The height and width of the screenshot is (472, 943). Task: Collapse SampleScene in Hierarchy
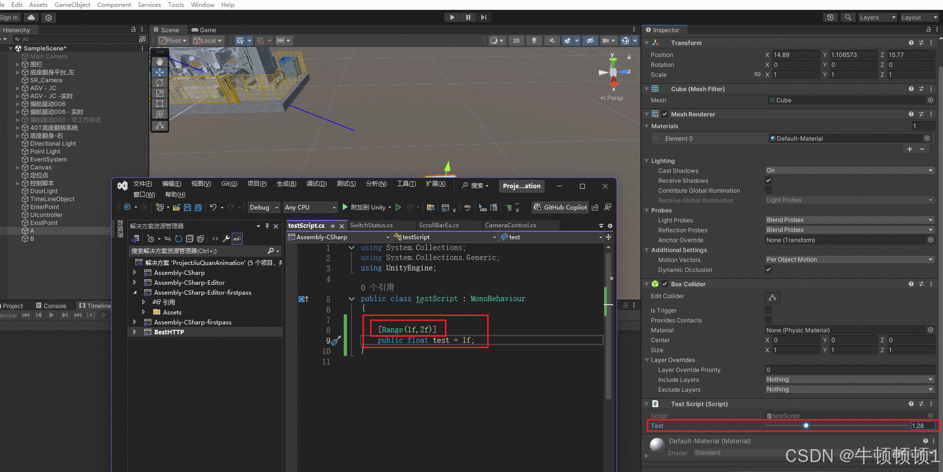[11, 49]
